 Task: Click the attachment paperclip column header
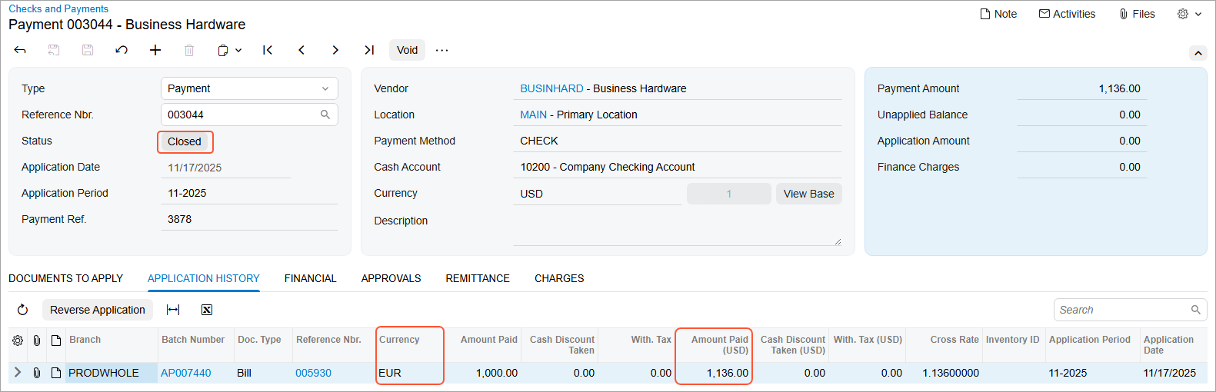pos(36,340)
